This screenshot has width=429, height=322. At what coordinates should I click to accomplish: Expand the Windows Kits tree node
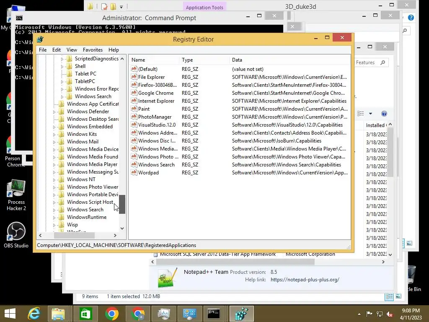(54, 135)
